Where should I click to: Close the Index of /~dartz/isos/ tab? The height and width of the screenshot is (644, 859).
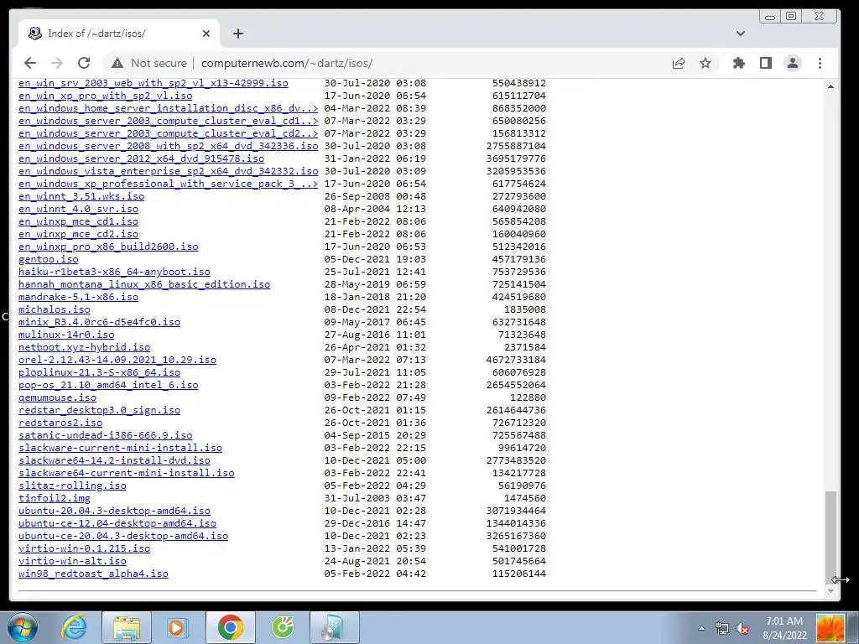coord(206,34)
